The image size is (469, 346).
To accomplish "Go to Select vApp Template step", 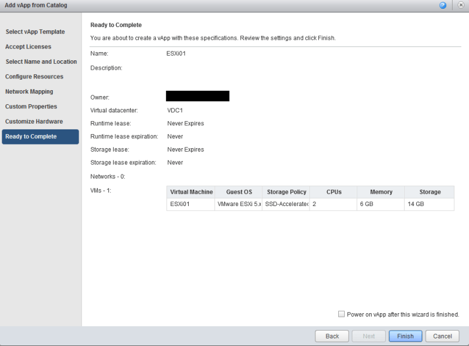I will 35,32.
